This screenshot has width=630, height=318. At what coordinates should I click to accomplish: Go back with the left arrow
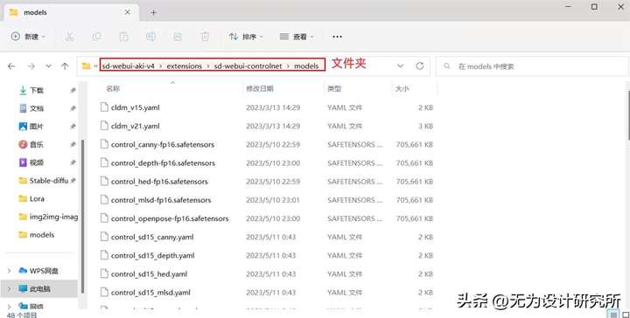pyautogui.click(x=11, y=66)
